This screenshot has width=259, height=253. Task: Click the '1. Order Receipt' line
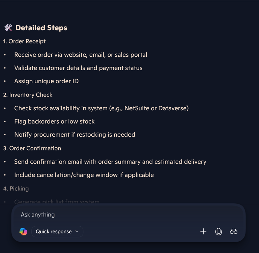coord(24,41)
